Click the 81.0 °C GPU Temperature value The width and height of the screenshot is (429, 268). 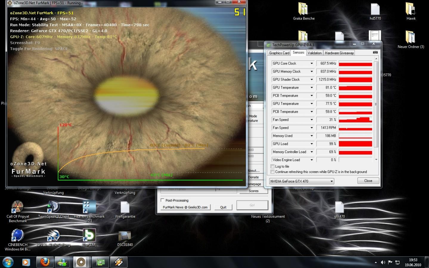click(x=327, y=88)
